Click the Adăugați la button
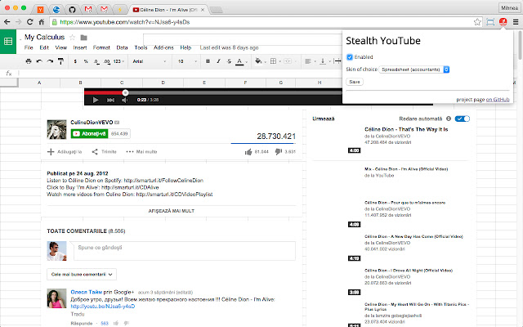The width and height of the screenshot is (523, 327). [x=65, y=152]
